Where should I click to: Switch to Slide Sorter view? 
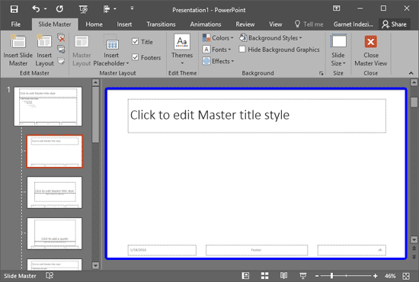pos(264,276)
